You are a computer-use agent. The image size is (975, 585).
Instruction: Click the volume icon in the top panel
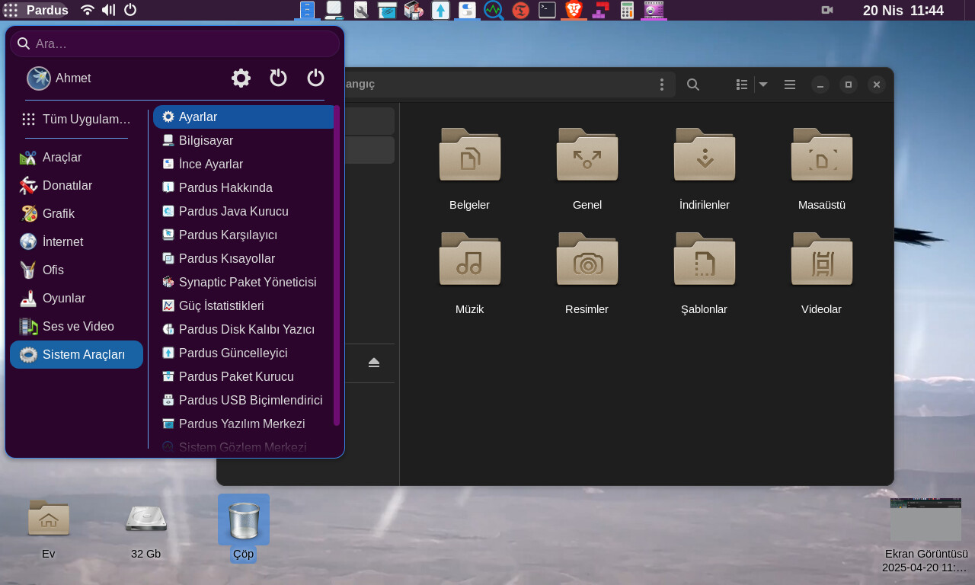click(x=108, y=10)
